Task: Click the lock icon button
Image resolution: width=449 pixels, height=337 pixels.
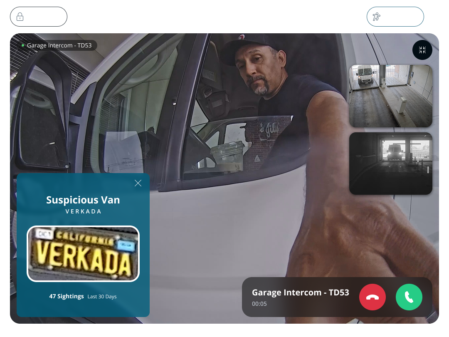Action: [x=39, y=17]
